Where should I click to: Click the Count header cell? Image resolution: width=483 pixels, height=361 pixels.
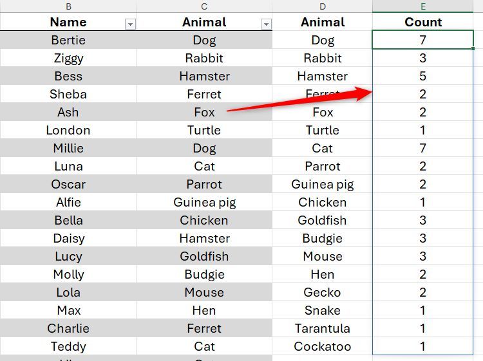click(x=423, y=22)
